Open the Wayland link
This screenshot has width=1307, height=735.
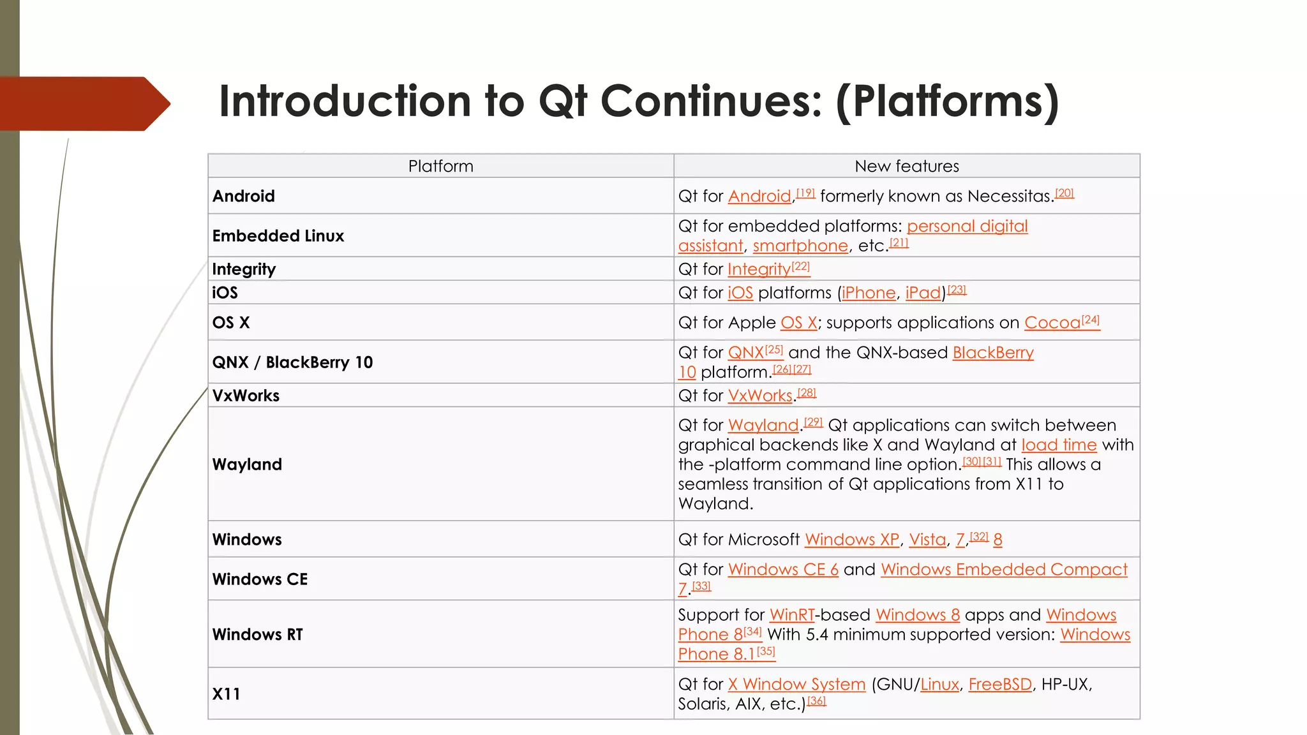coord(763,426)
